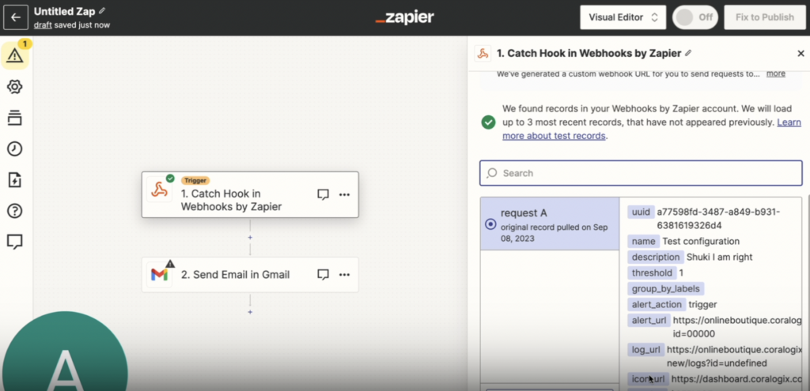Click the alert_action field label
Screen dimensions: 810x391
[657, 304]
